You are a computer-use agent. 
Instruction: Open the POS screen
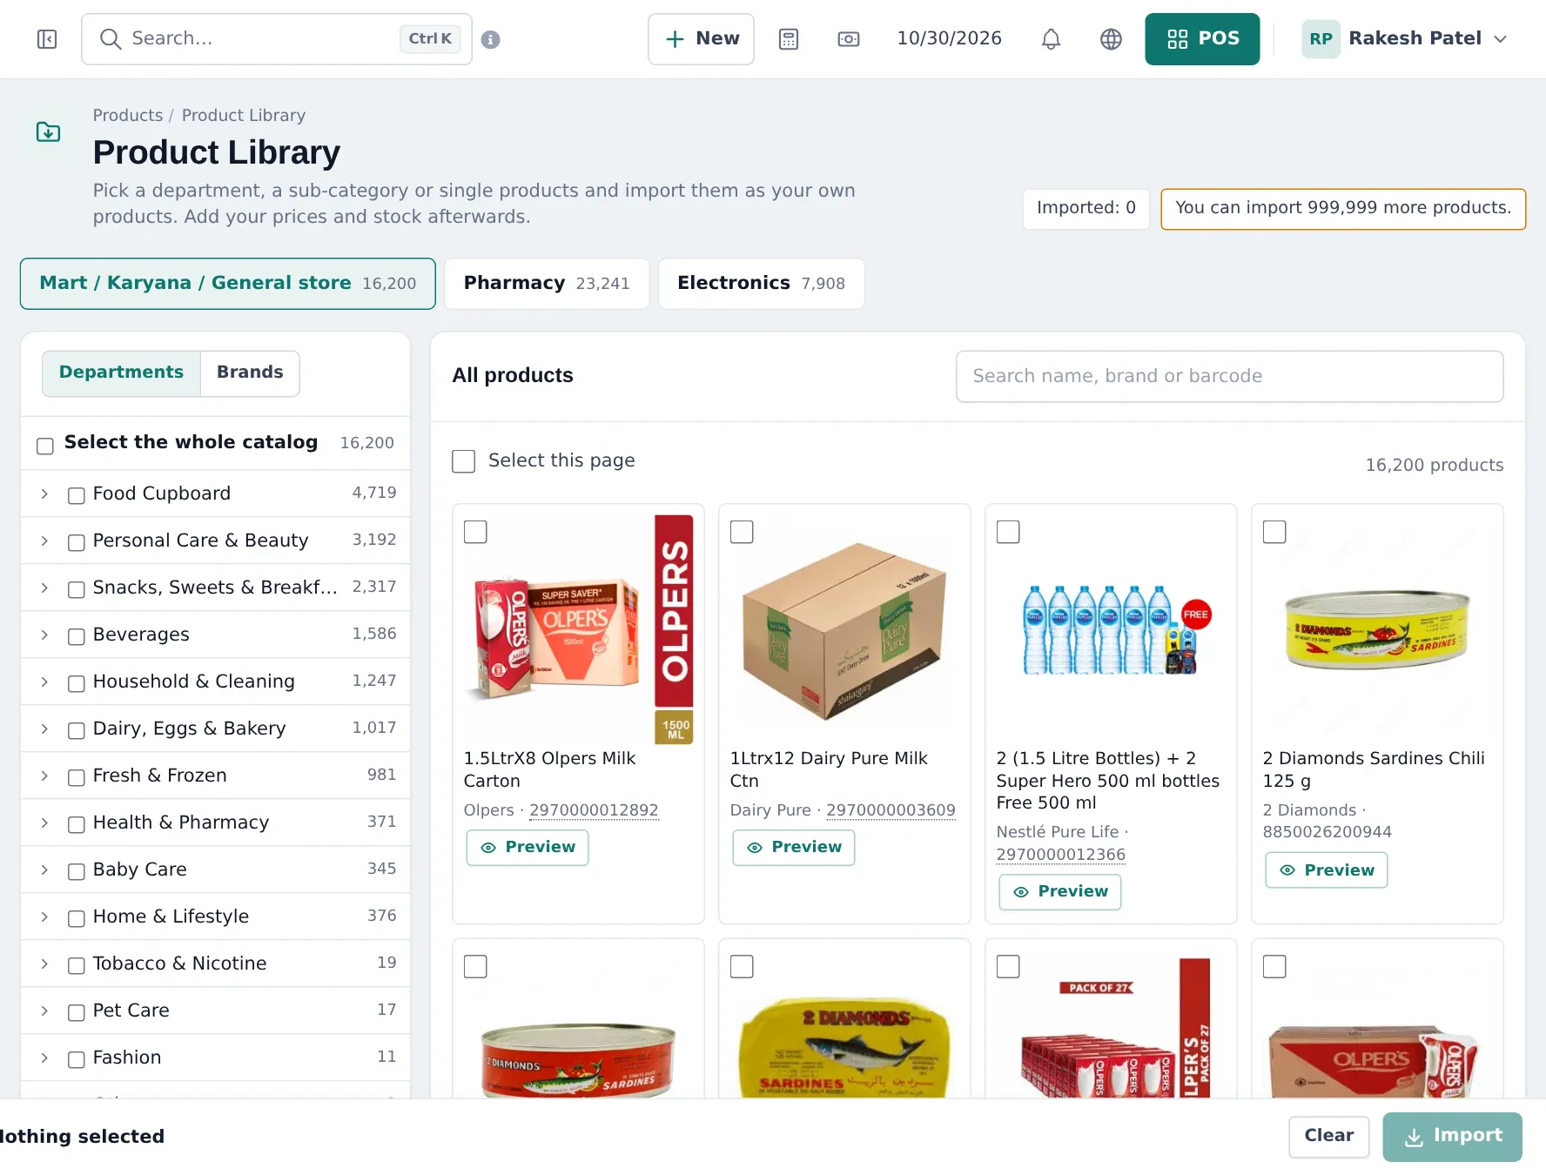[1202, 39]
